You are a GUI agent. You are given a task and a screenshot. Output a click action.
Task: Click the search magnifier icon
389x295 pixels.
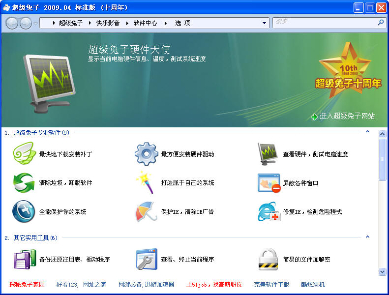(x=381, y=23)
